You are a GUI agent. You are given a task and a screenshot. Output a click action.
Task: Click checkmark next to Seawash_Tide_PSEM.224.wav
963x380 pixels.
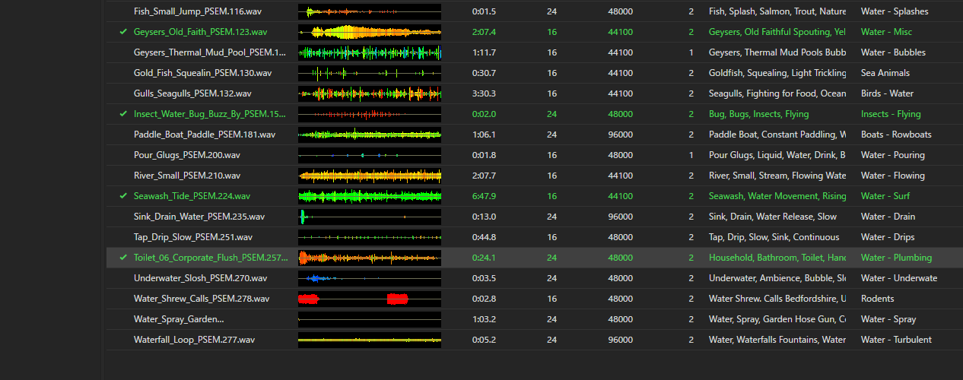pos(123,196)
